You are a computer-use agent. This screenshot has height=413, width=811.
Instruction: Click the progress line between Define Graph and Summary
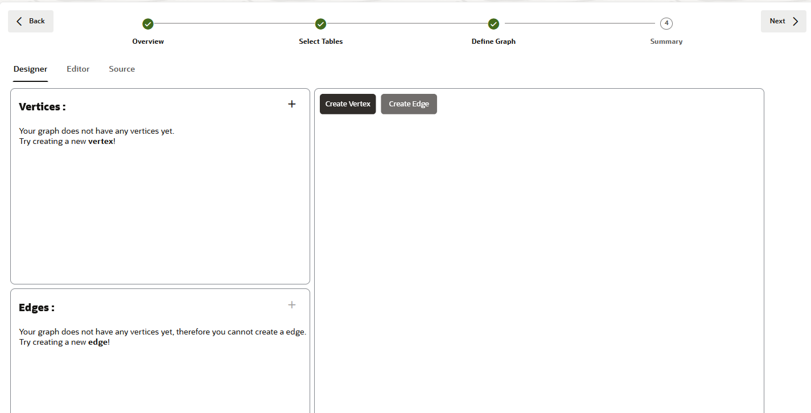pyautogui.click(x=581, y=23)
